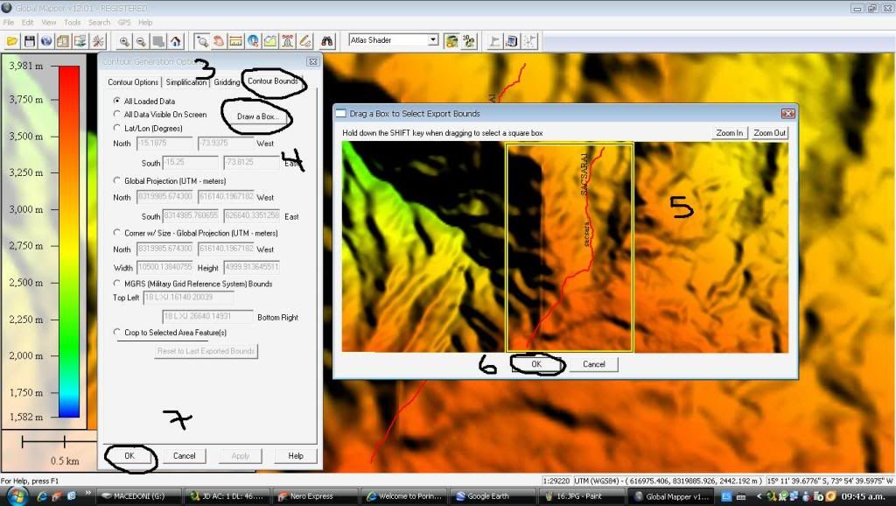Switch to 16.JPG - Paint taskbar item
This screenshot has height=506, width=896.
point(581,496)
